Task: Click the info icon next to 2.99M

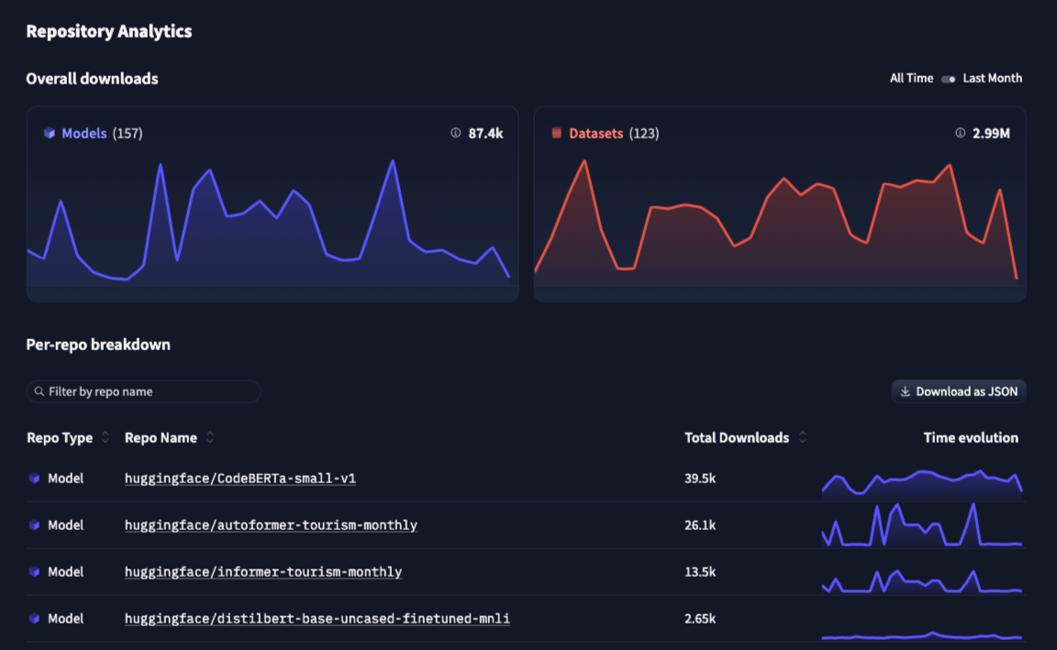Action: coord(962,132)
